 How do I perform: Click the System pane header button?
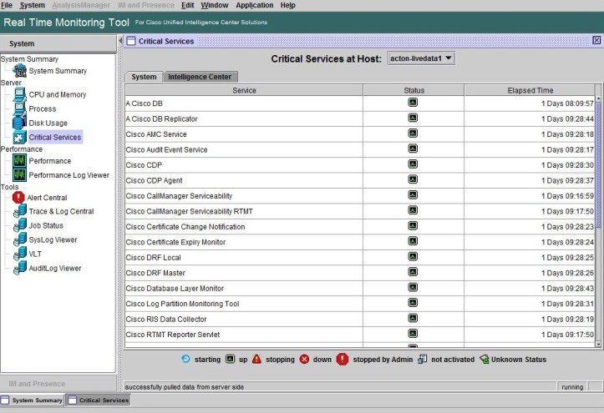[x=58, y=43]
